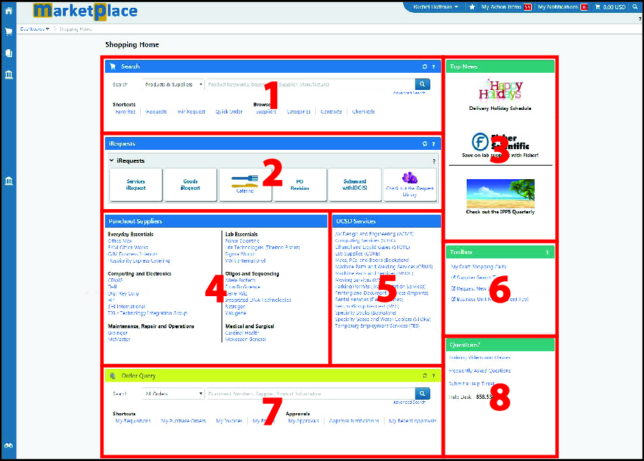Viewport: 644px width, 461px height.
Task: Open My Notifications menu
Action: 558,7
